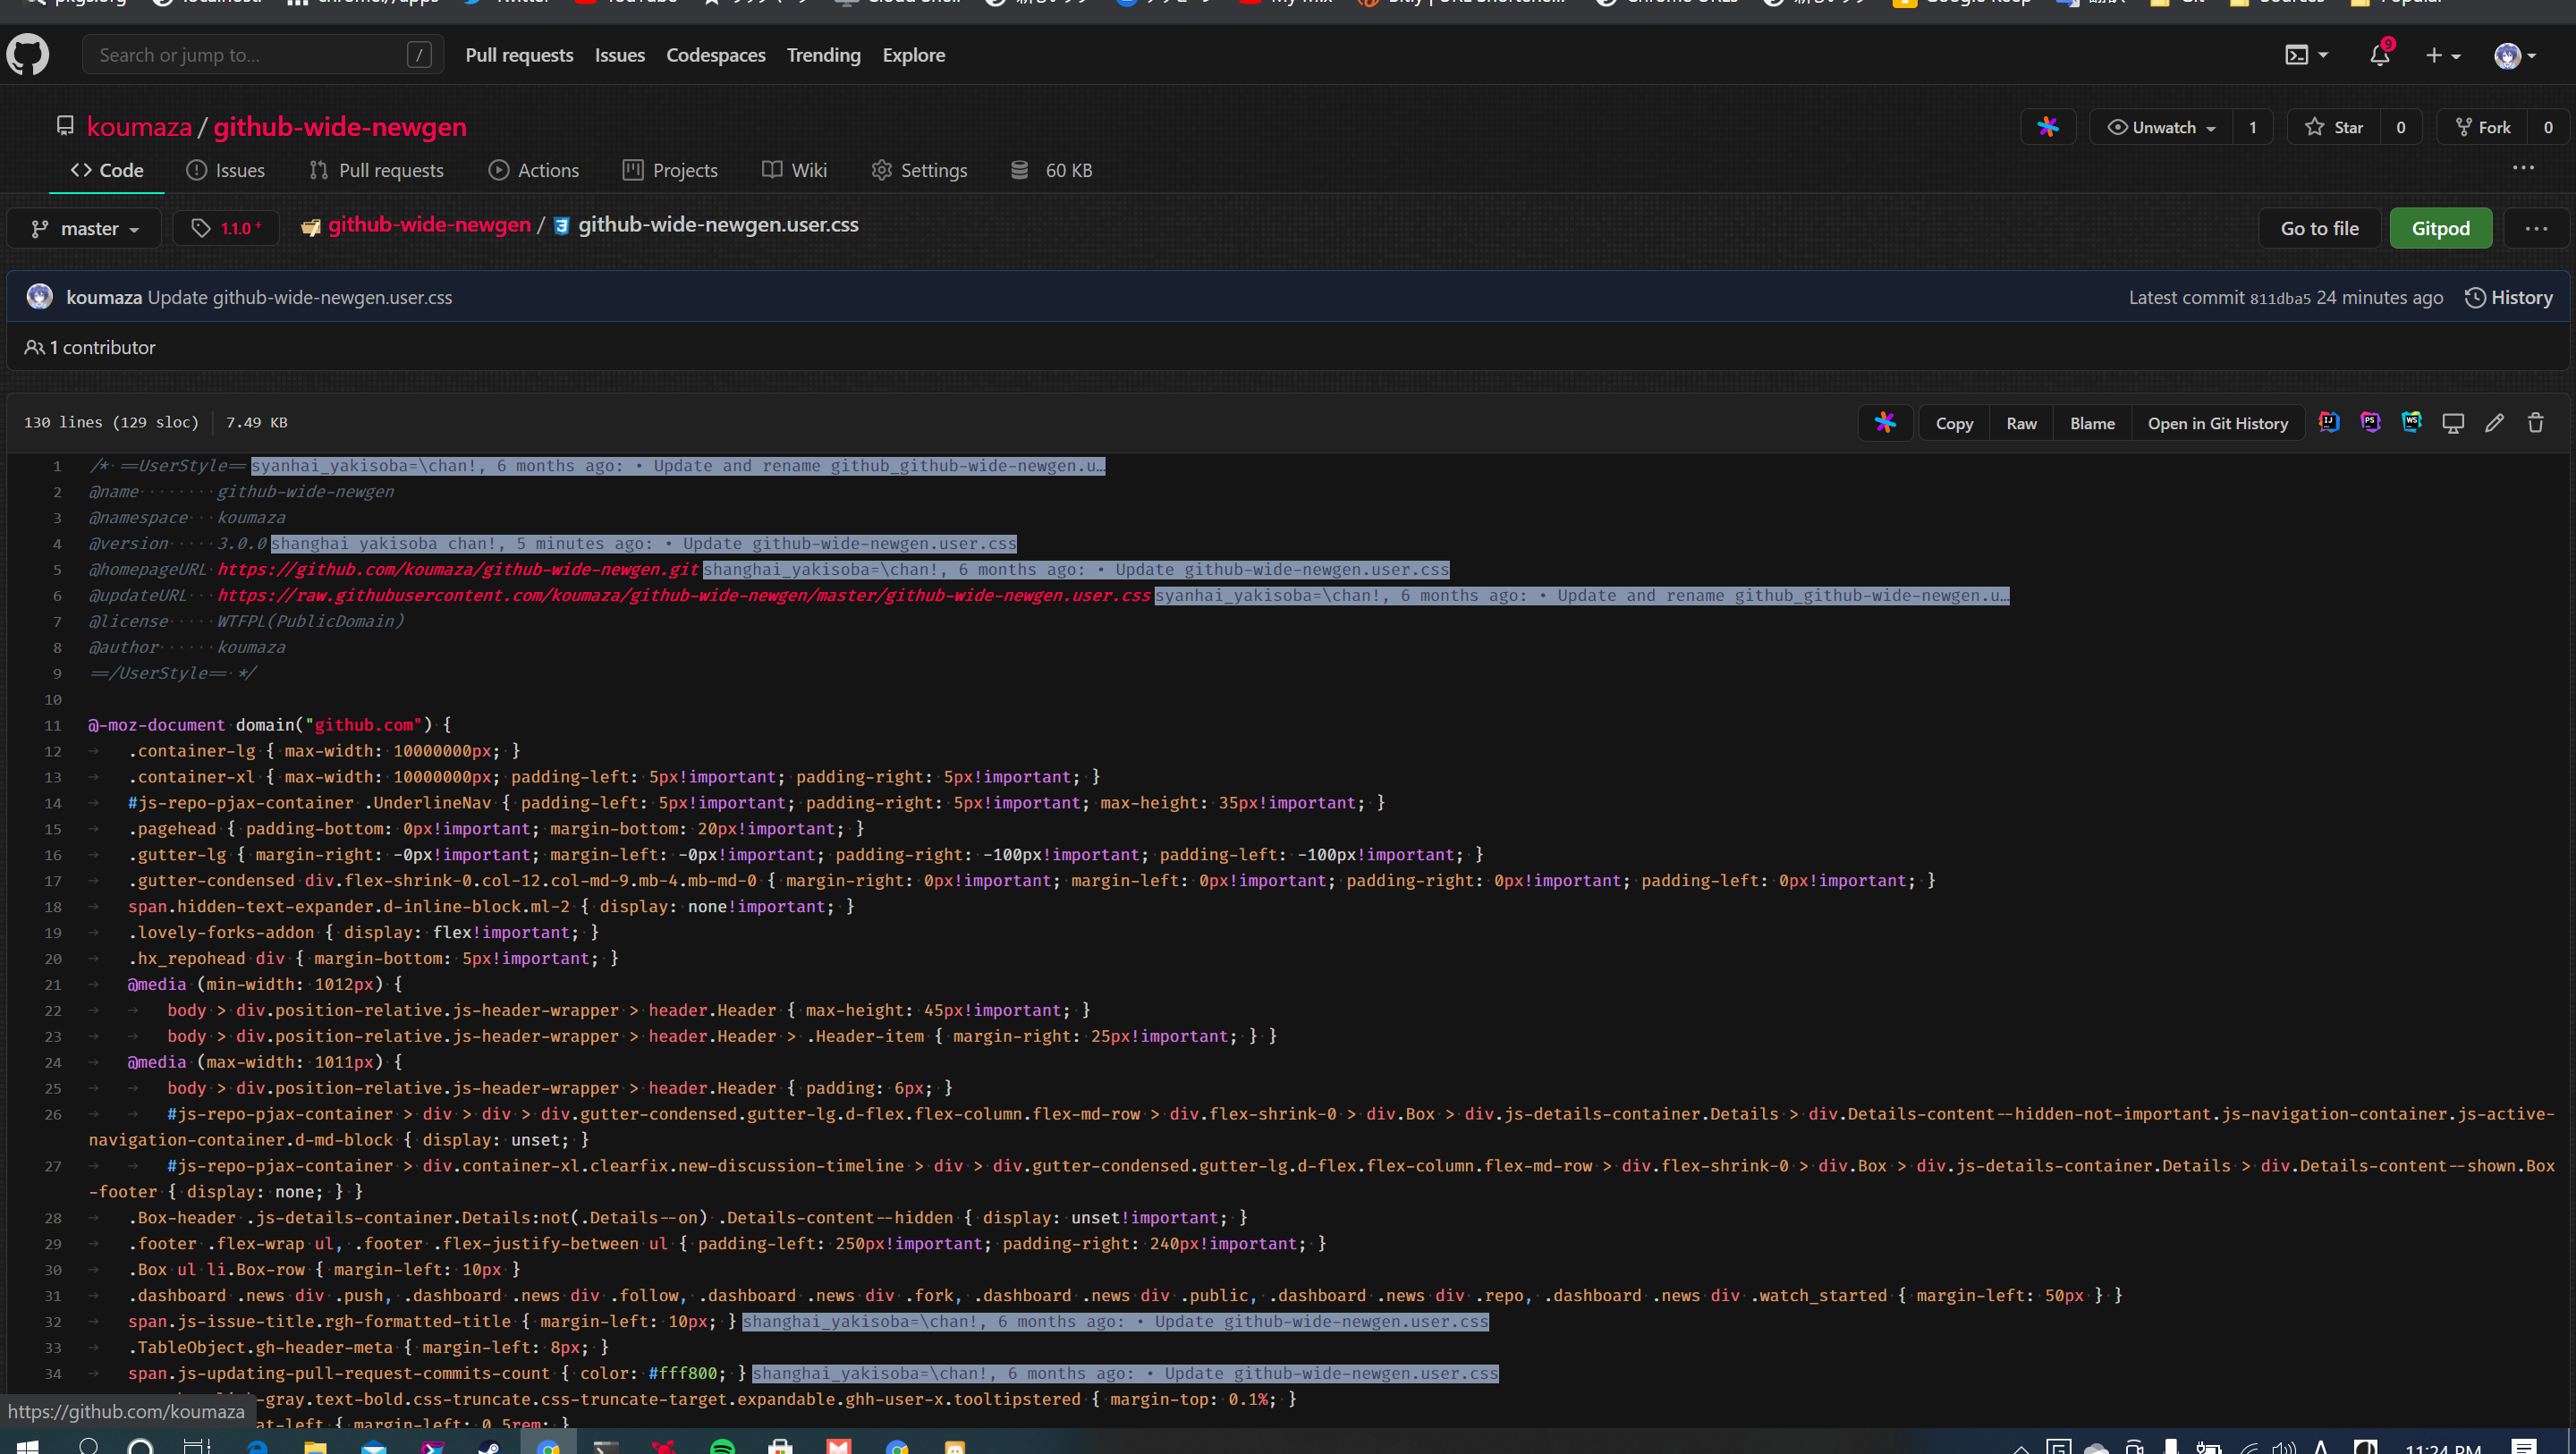2576x1454 pixels.
Task: Open the user avatar menu
Action: pyautogui.click(x=2514, y=55)
